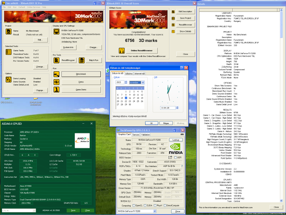Image resolution: width=286 pixels, height=215 pixels.
Task: Toggle the PhysX checkbox in GPU-Z
Action: click(x=155, y=205)
